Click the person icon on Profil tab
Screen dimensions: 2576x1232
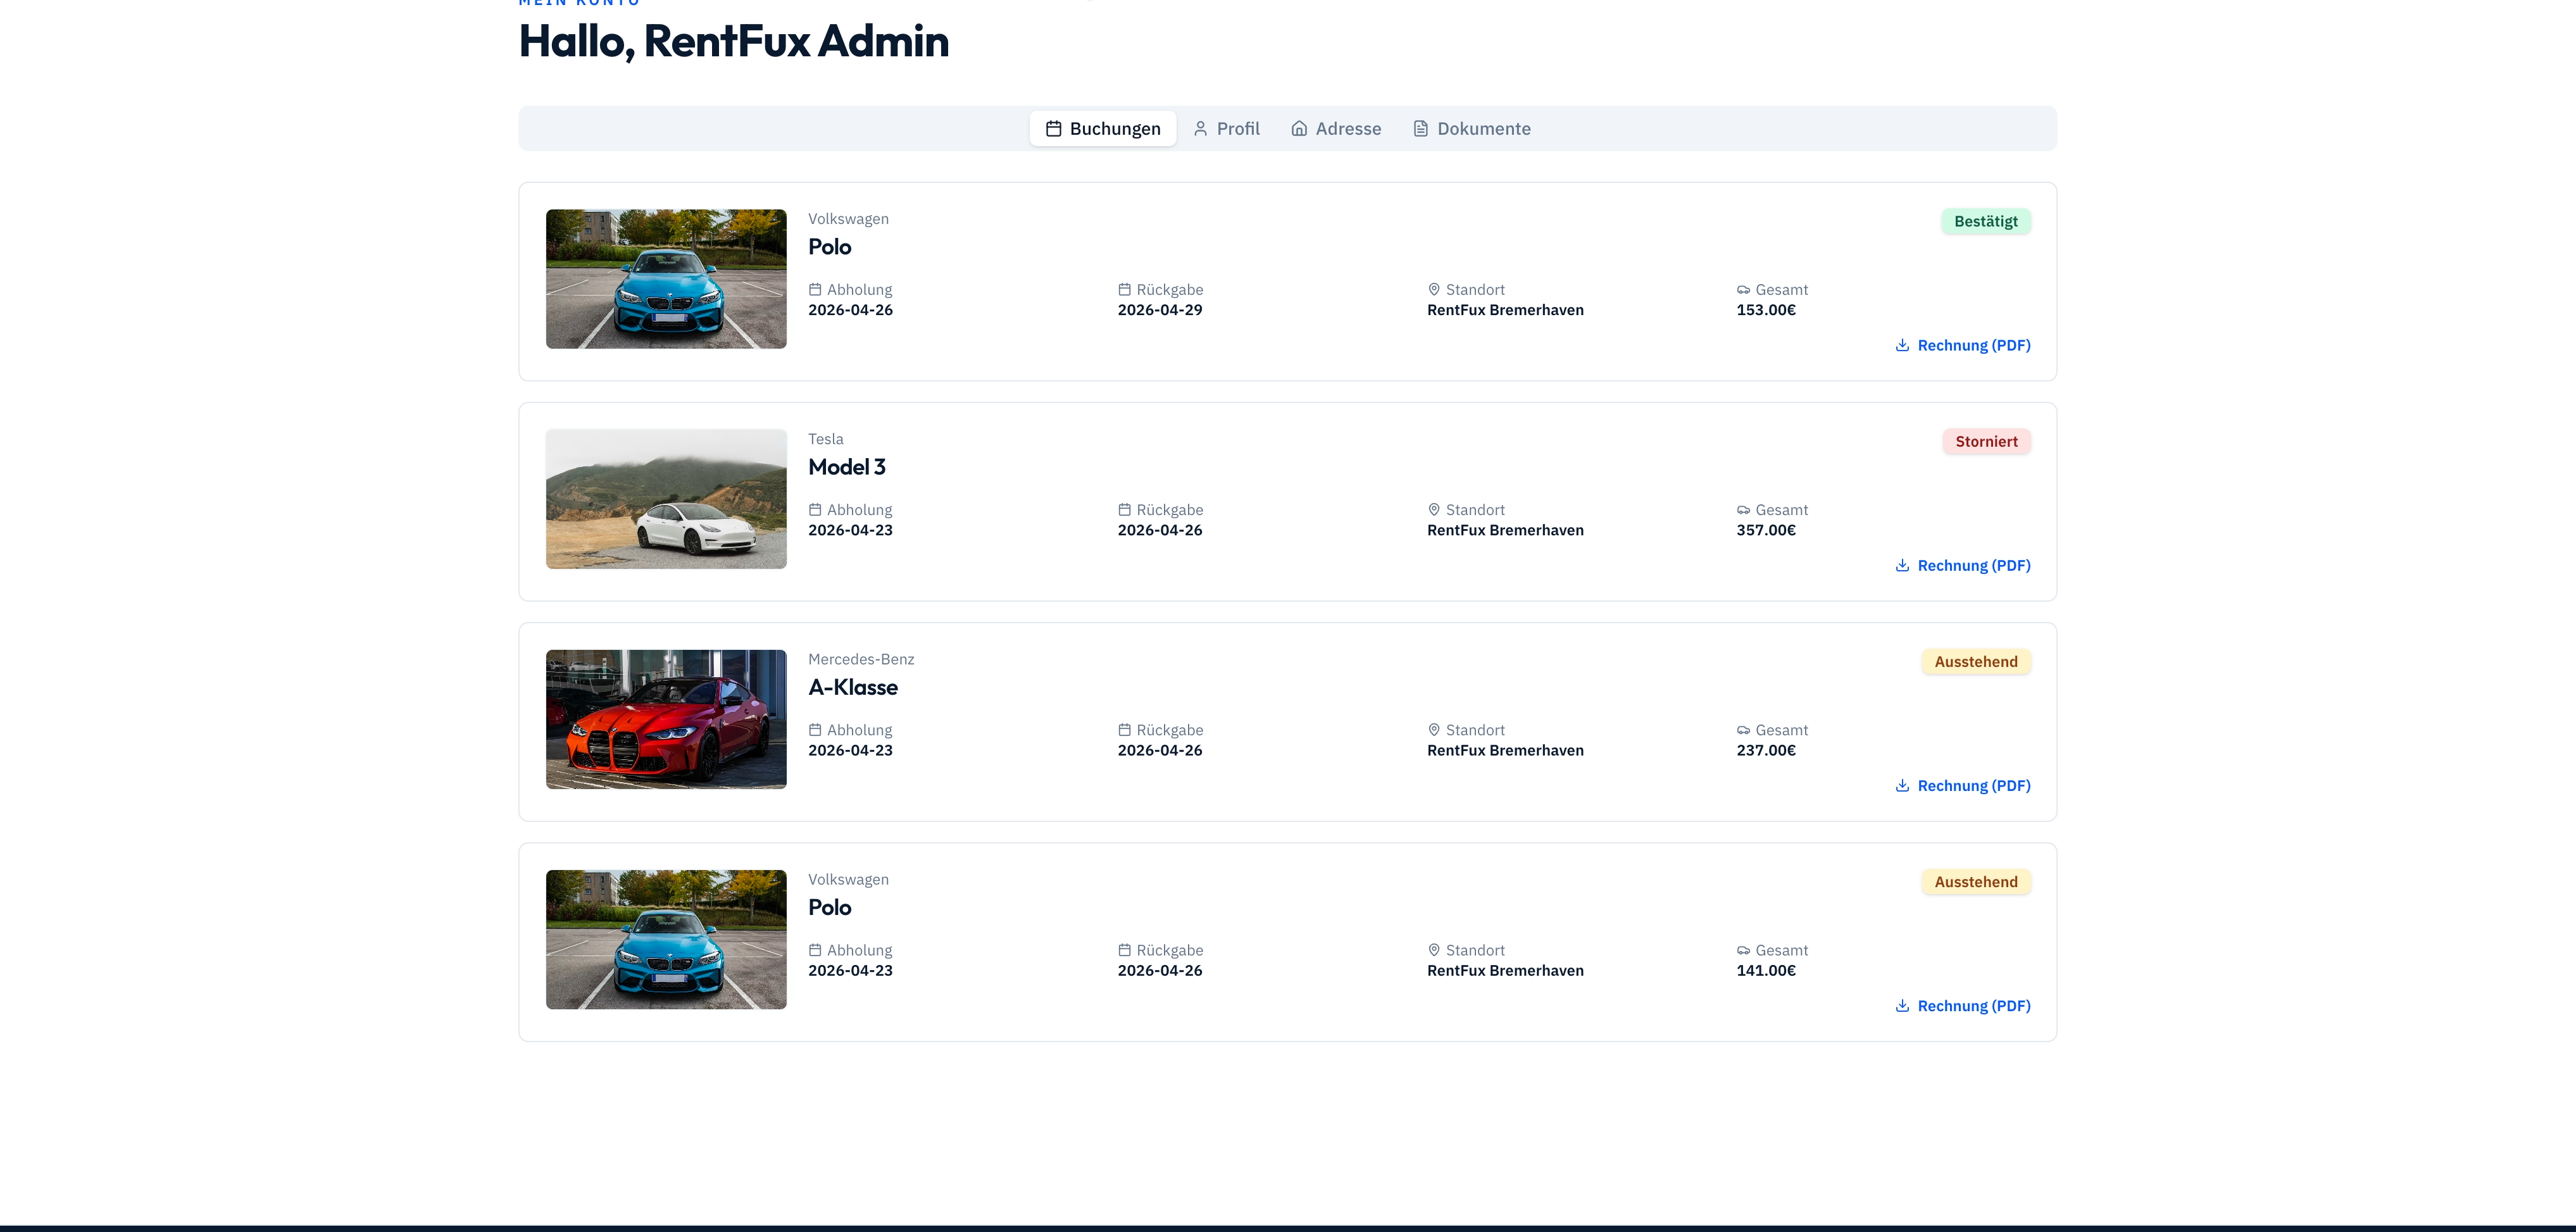pos(1200,129)
